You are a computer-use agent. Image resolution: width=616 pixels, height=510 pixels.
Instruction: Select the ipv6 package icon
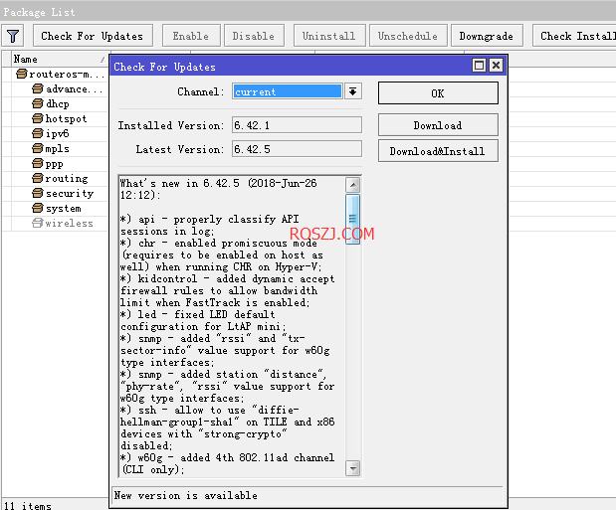tap(38, 133)
